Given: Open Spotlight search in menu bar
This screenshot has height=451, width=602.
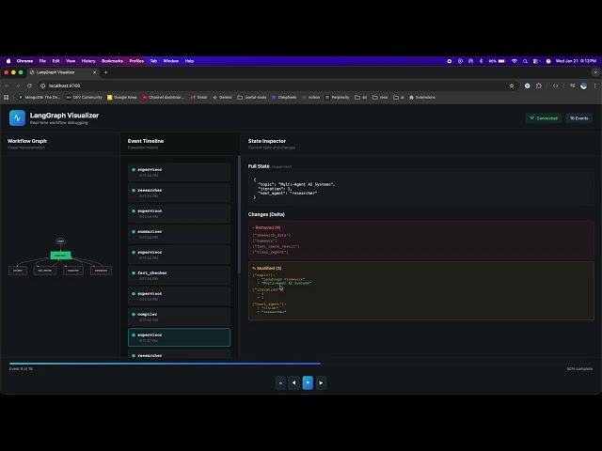Looking at the screenshot, I should 525,61.
